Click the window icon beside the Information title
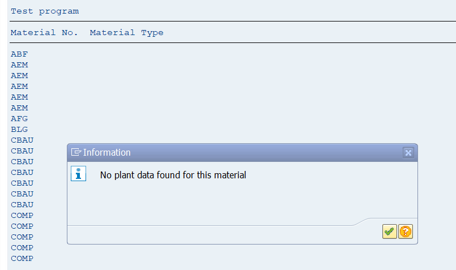This screenshot has width=456, height=270. tap(76, 152)
